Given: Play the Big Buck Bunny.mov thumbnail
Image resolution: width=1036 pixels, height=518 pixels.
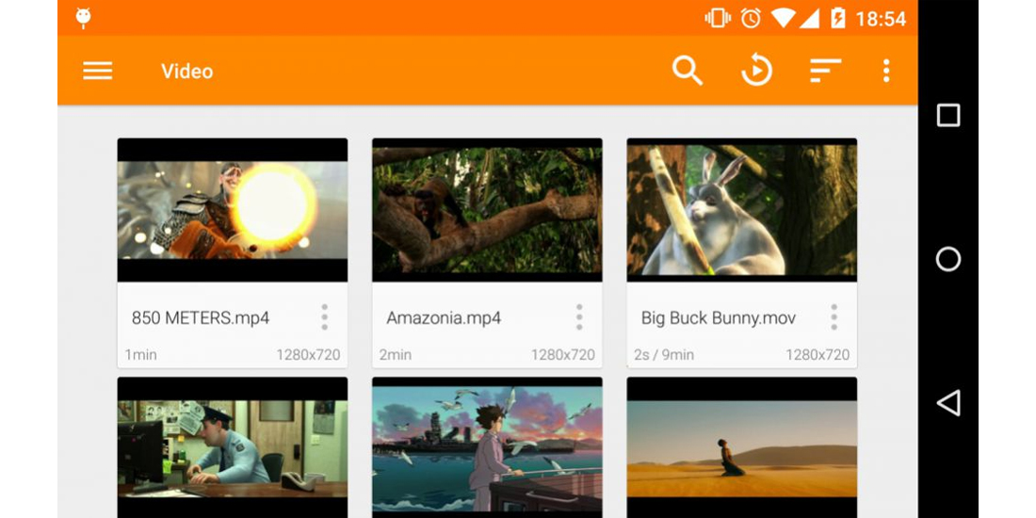Looking at the screenshot, I should [742, 210].
